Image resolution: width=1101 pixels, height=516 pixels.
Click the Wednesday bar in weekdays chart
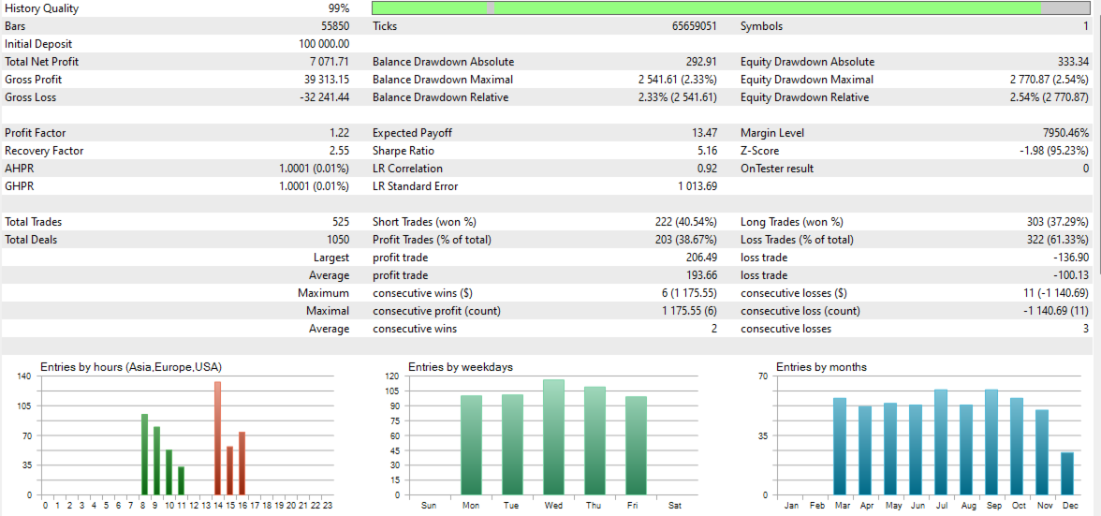tap(553, 437)
